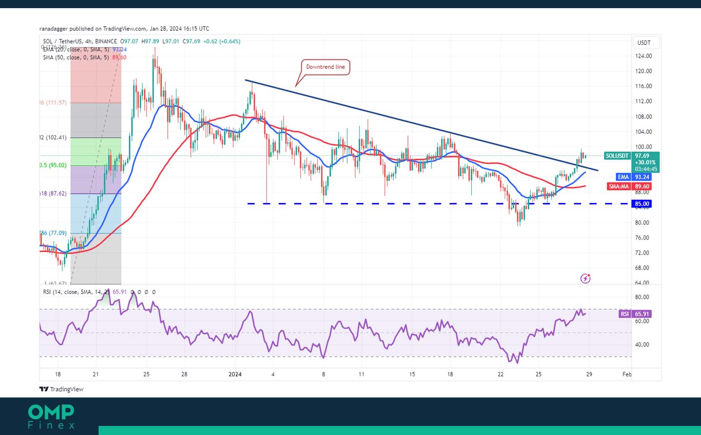Click date 22 on the time axis

click(501, 374)
